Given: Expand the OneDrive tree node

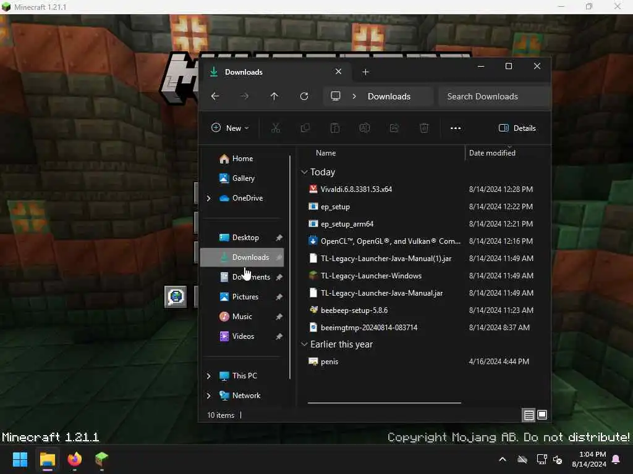Looking at the screenshot, I should pyautogui.click(x=209, y=198).
